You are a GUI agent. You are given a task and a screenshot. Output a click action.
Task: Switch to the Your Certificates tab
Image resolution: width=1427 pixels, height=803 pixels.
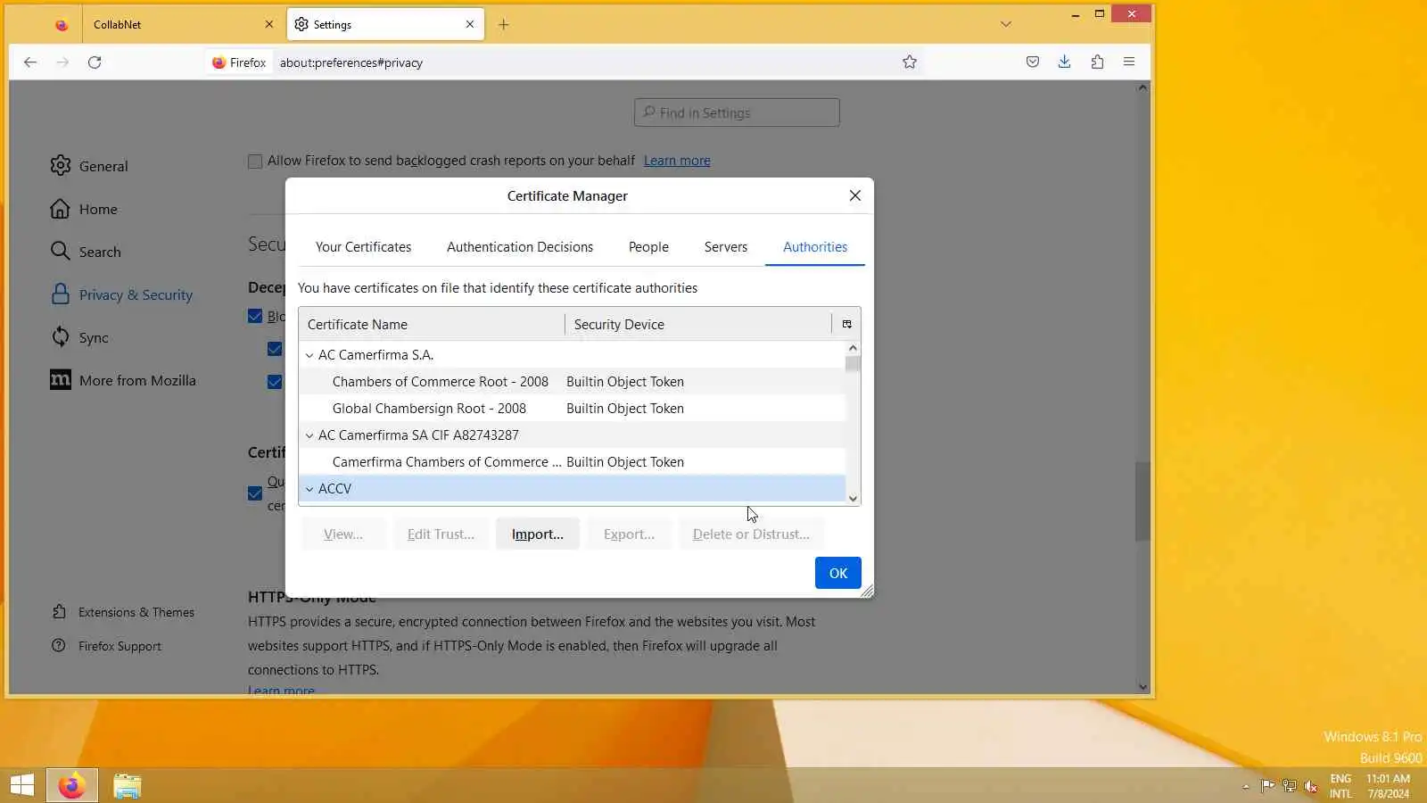pos(363,247)
